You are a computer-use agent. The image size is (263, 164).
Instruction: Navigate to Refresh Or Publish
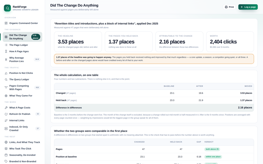(22, 114)
